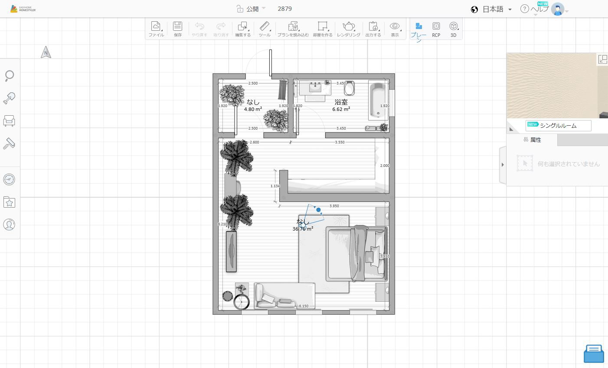608x368 pixels.
Task: Switch to 3D view mode
Action: click(454, 29)
